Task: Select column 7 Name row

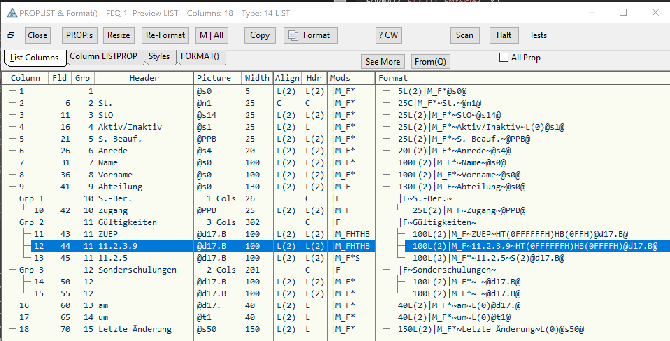Action: (108, 162)
